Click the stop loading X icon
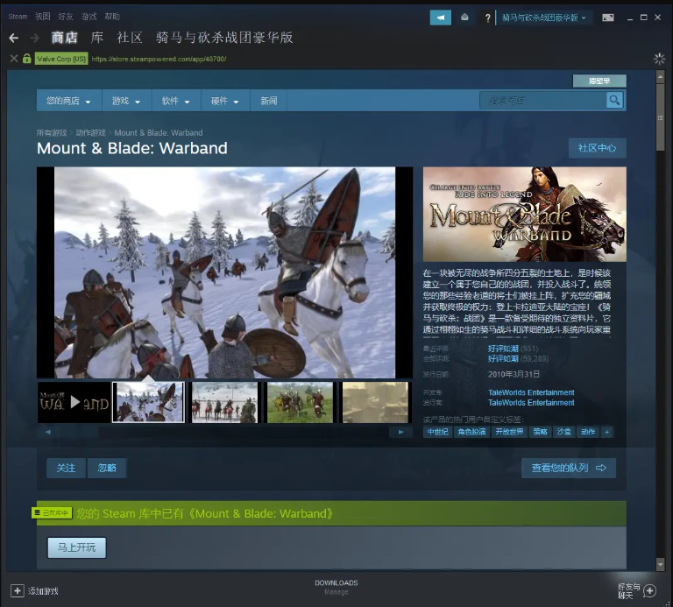Viewport: 673px width, 607px height. pos(13,59)
